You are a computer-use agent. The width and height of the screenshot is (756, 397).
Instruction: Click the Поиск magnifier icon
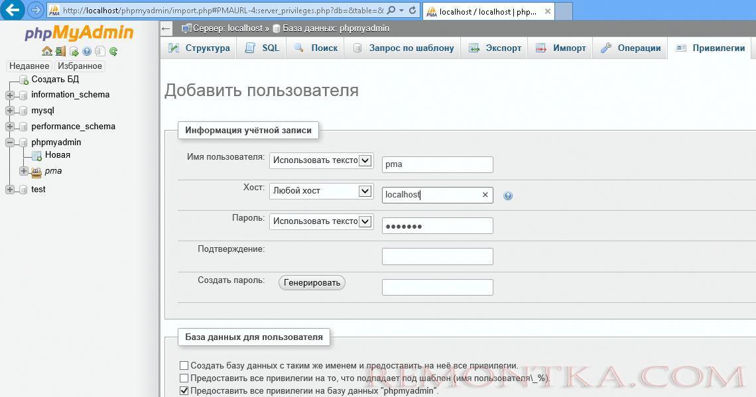point(299,48)
